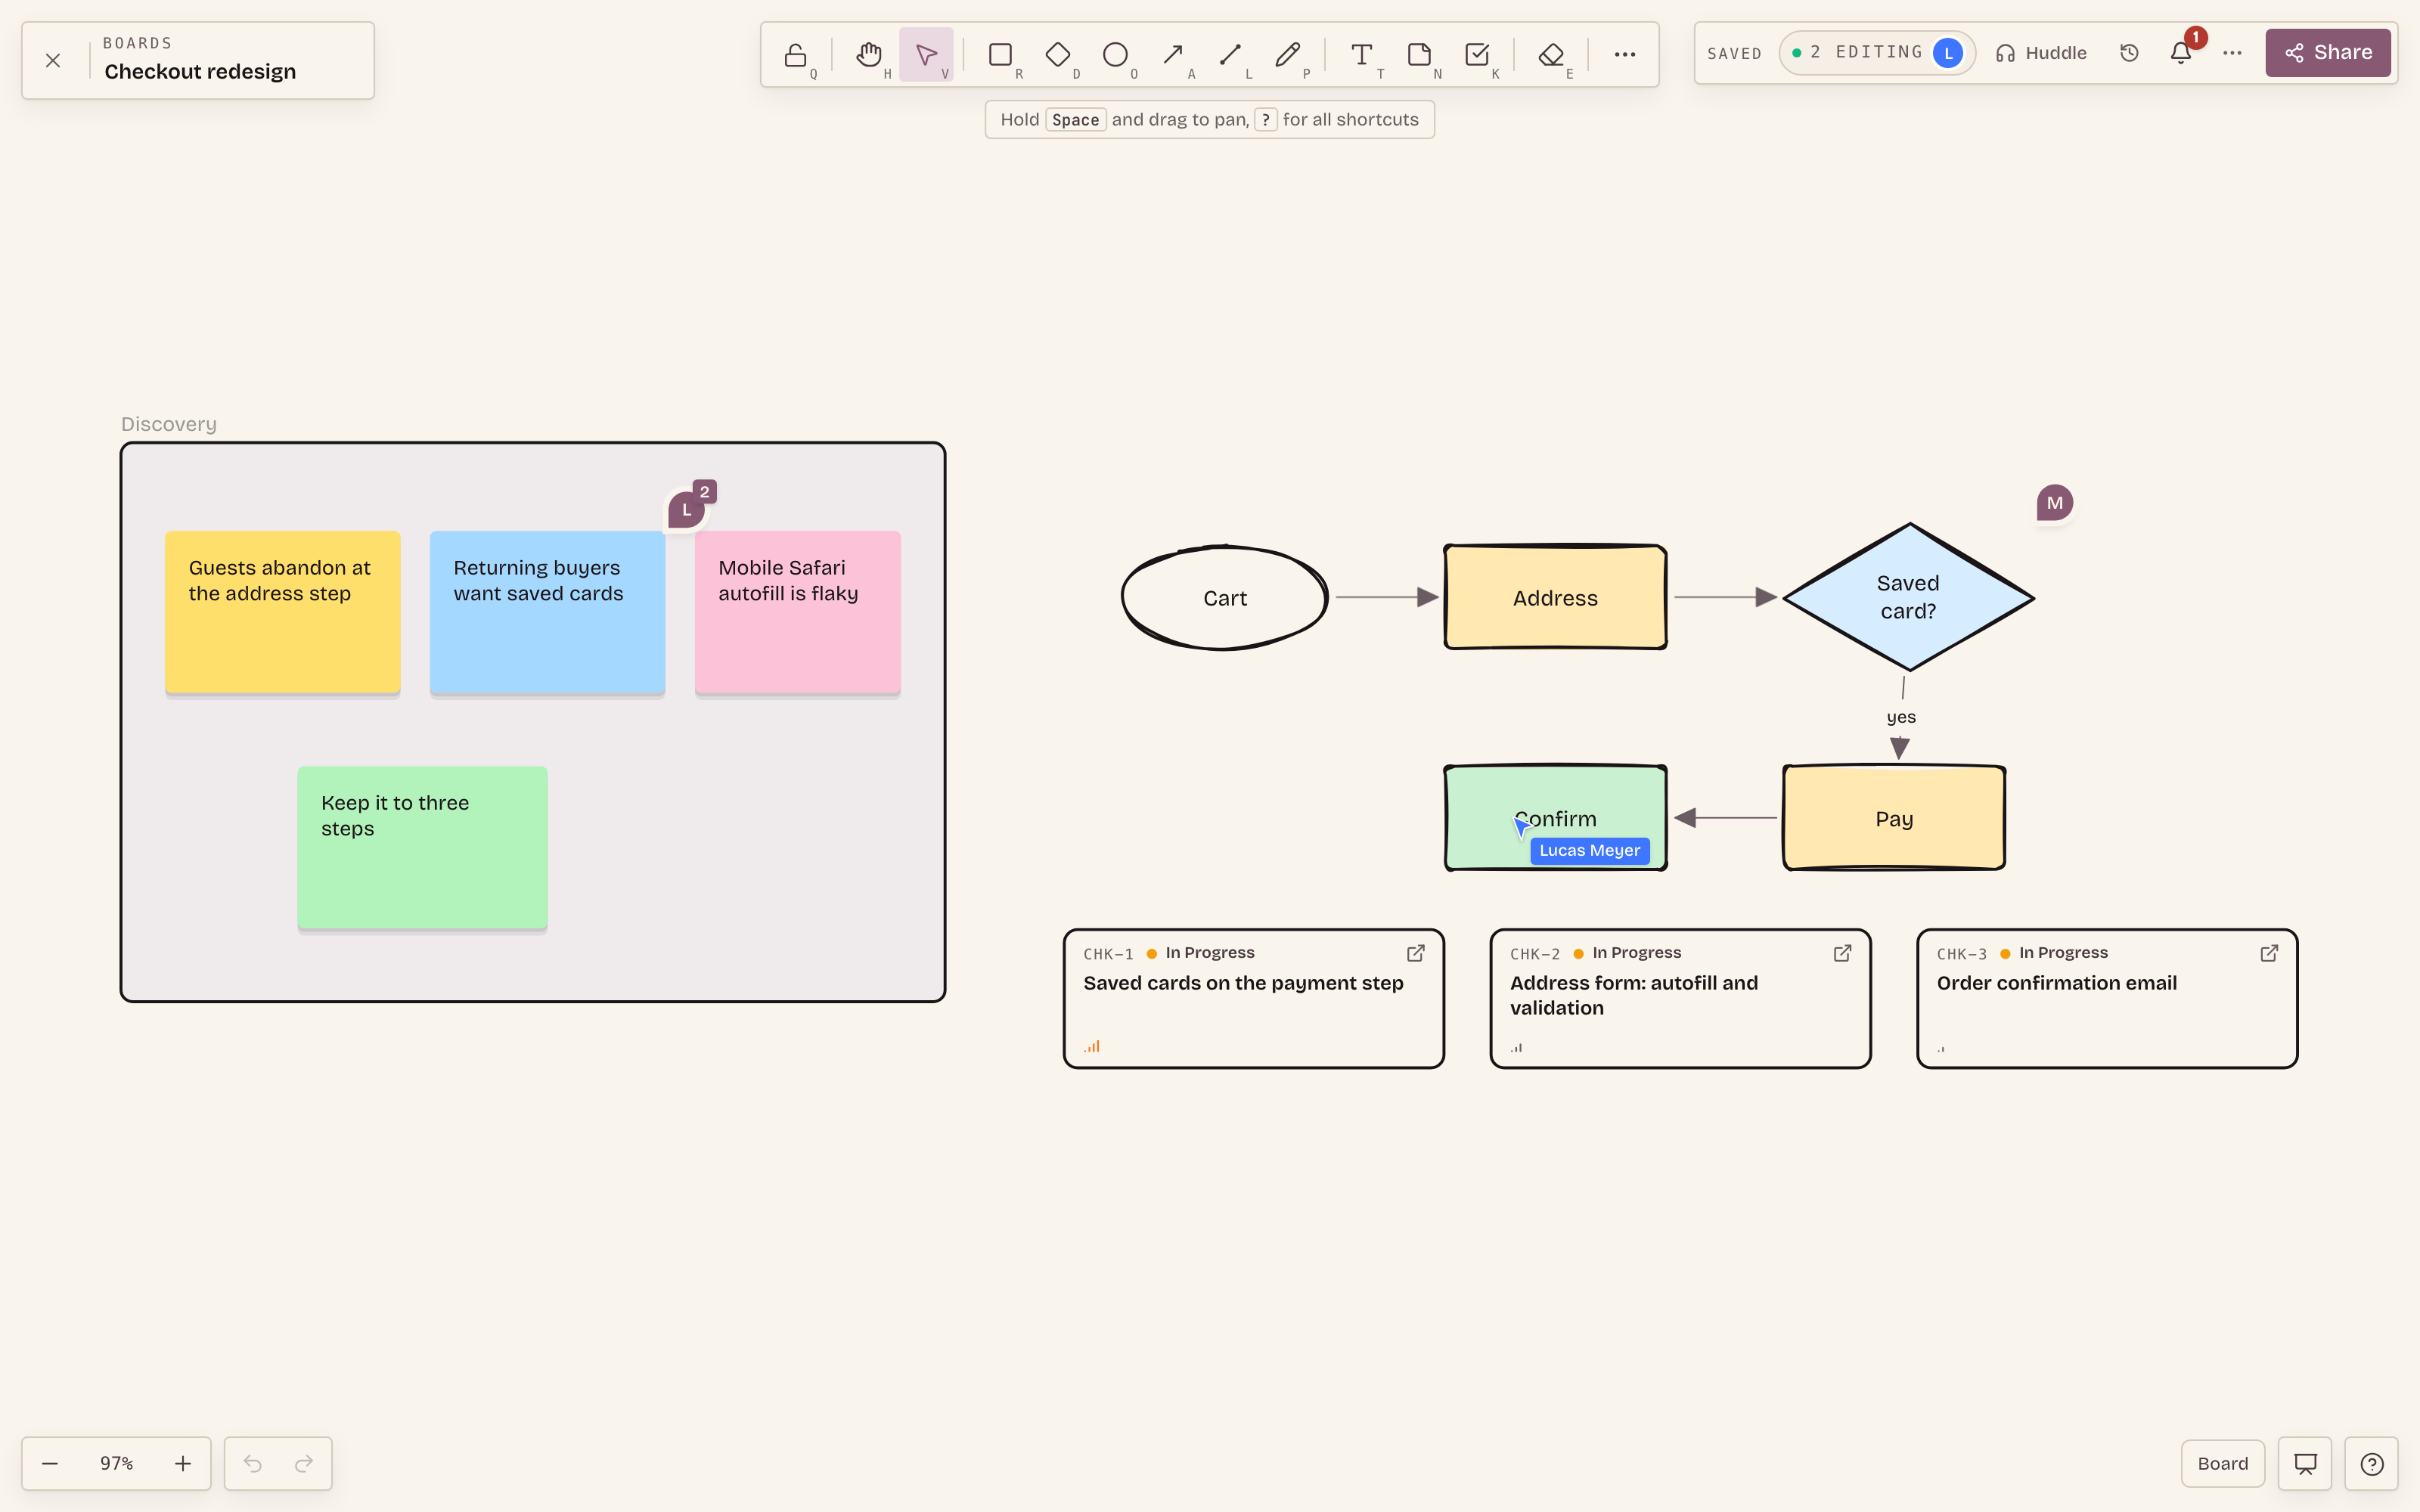The image size is (2420, 1512).
Task: Open presentation mode icon
Action: tap(2305, 1464)
